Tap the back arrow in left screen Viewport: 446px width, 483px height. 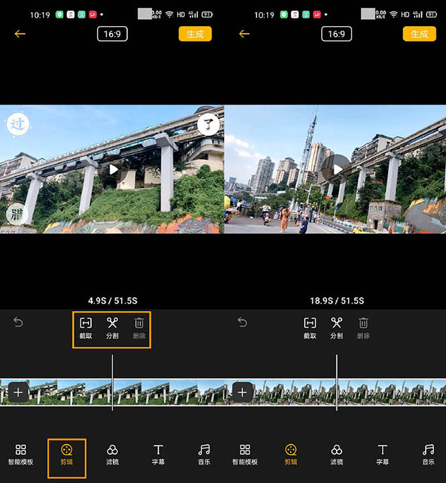pyautogui.click(x=20, y=34)
